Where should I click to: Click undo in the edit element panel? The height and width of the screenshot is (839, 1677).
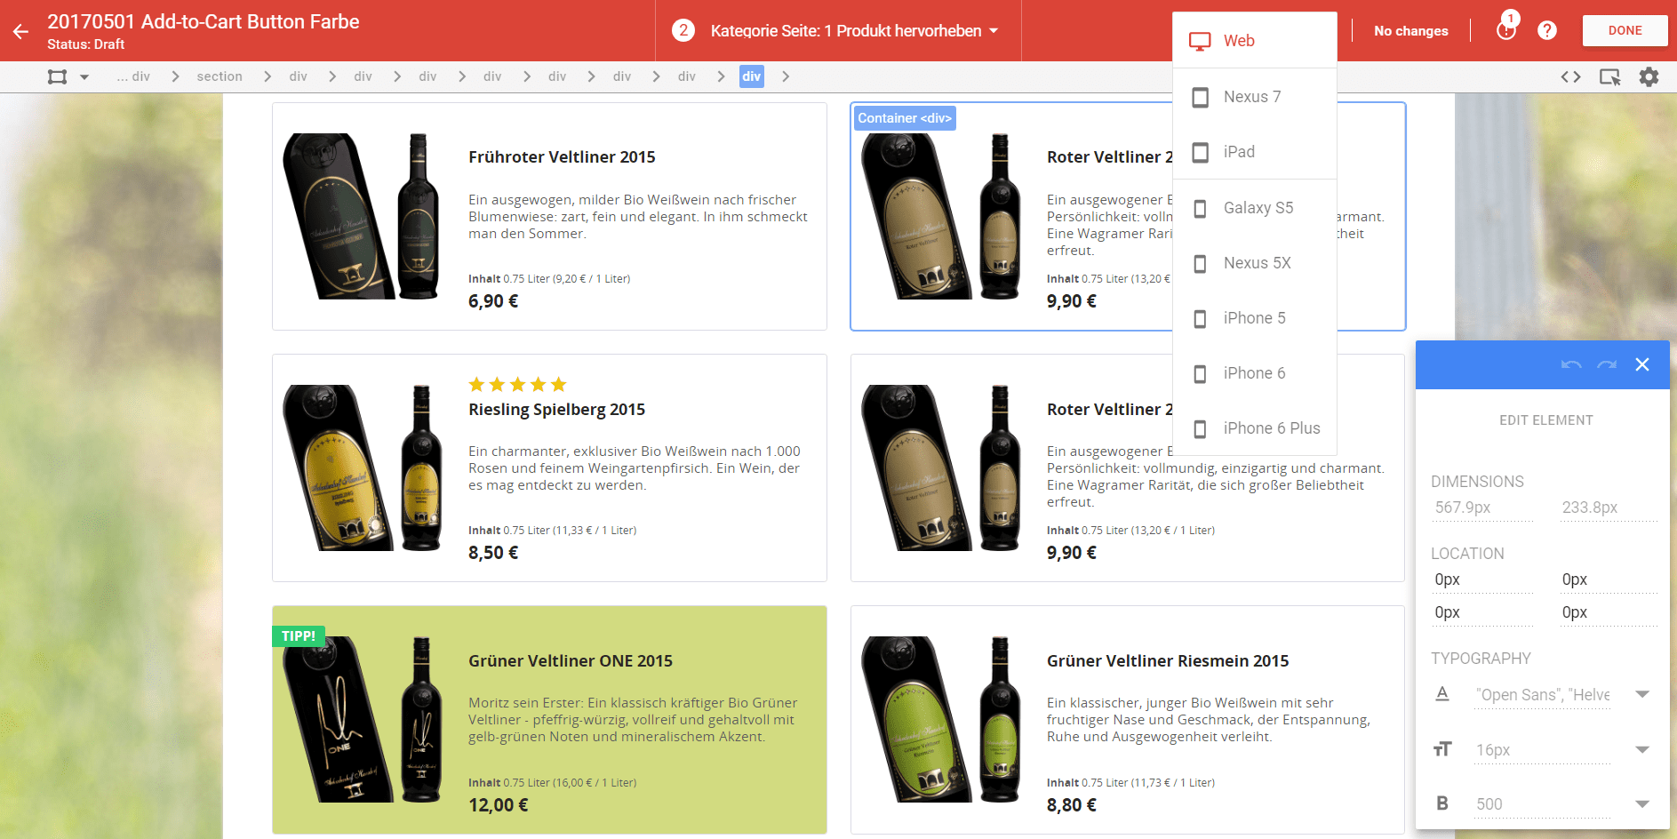[x=1570, y=364]
